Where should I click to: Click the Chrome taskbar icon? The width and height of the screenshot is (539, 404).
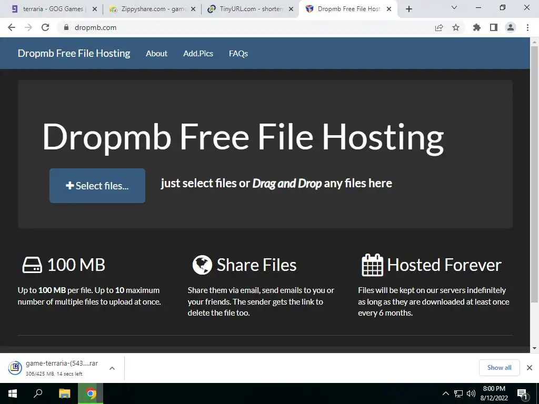(x=91, y=393)
